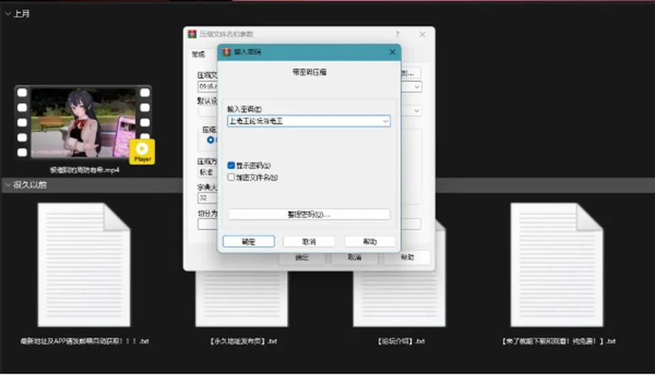Select the 常规 tab in archive settings window
Image resolution: width=655 pixels, height=375 pixels.
pyautogui.click(x=199, y=54)
